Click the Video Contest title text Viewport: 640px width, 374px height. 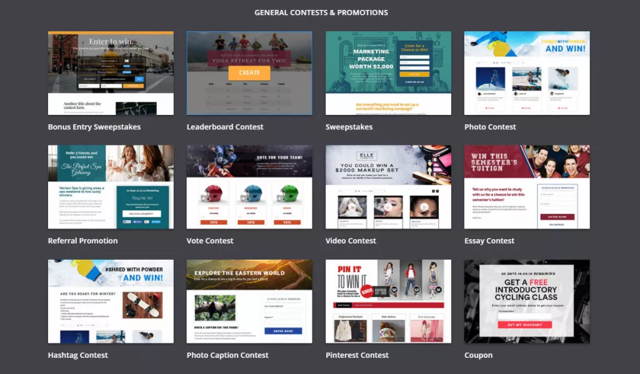pyautogui.click(x=351, y=240)
